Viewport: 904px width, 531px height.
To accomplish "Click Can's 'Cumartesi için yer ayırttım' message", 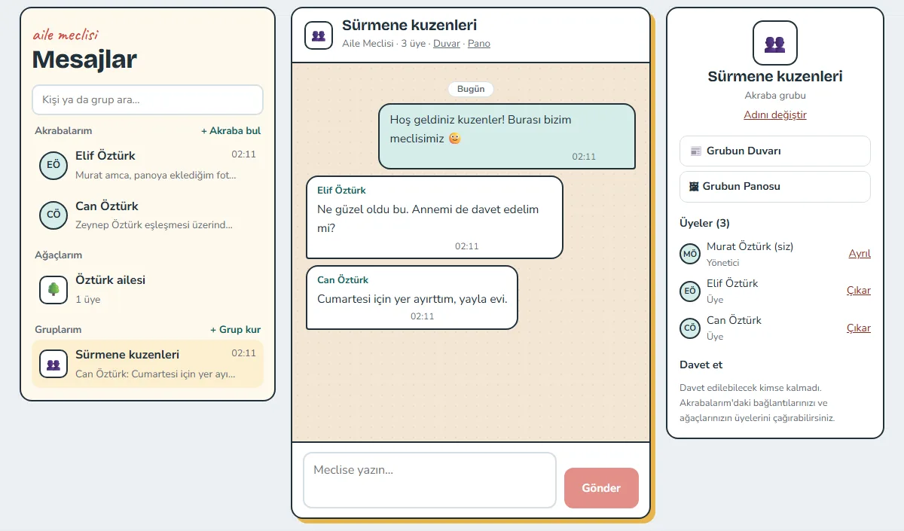I will click(412, 298).
